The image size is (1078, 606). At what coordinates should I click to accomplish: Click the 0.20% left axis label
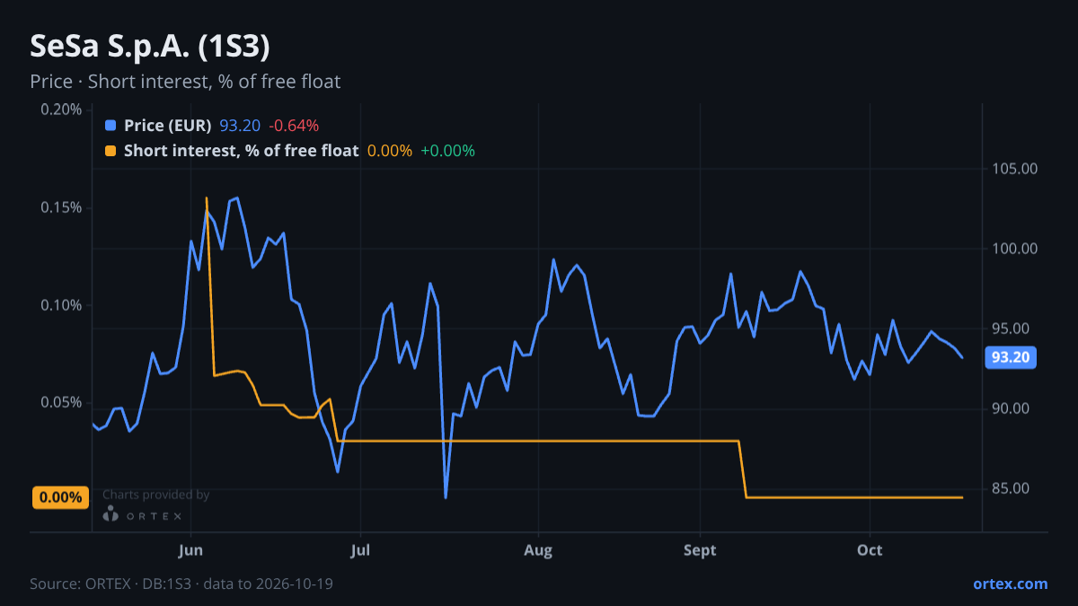61,110
